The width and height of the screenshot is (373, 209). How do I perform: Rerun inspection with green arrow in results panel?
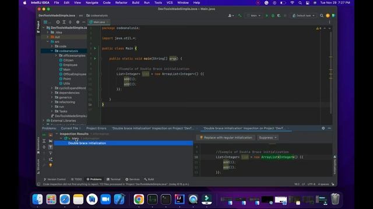(x=44, y=135)
